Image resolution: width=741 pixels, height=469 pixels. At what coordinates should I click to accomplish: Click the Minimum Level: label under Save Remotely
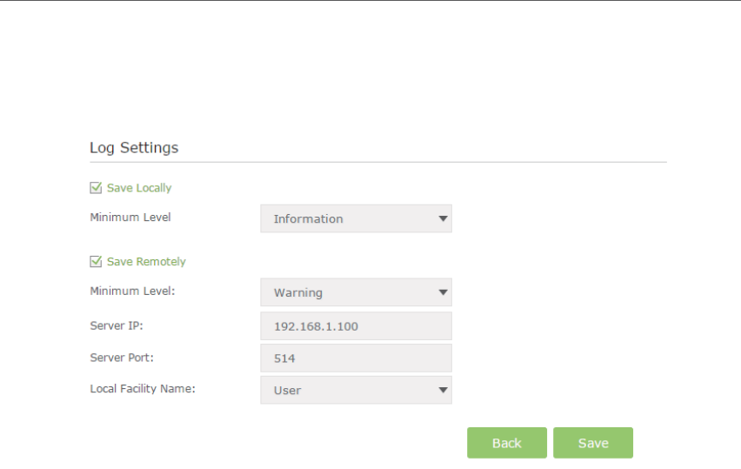[132, 291]
